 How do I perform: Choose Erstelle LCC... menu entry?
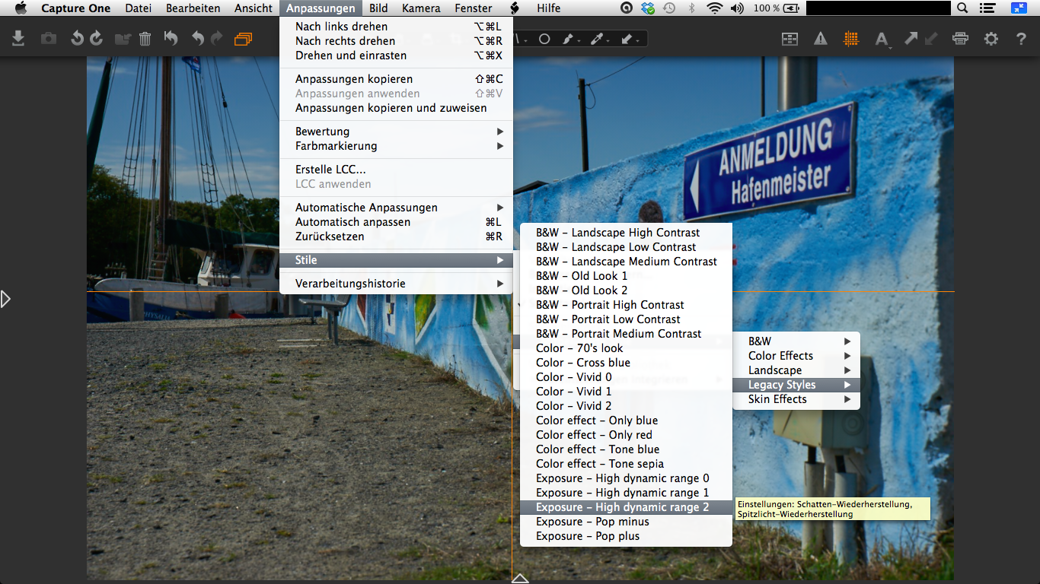coord(396,170)
